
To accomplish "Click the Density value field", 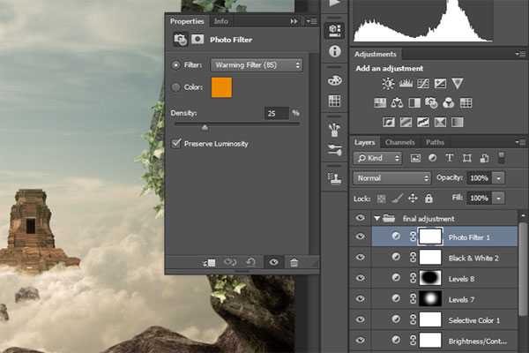I will pos(276,113).
